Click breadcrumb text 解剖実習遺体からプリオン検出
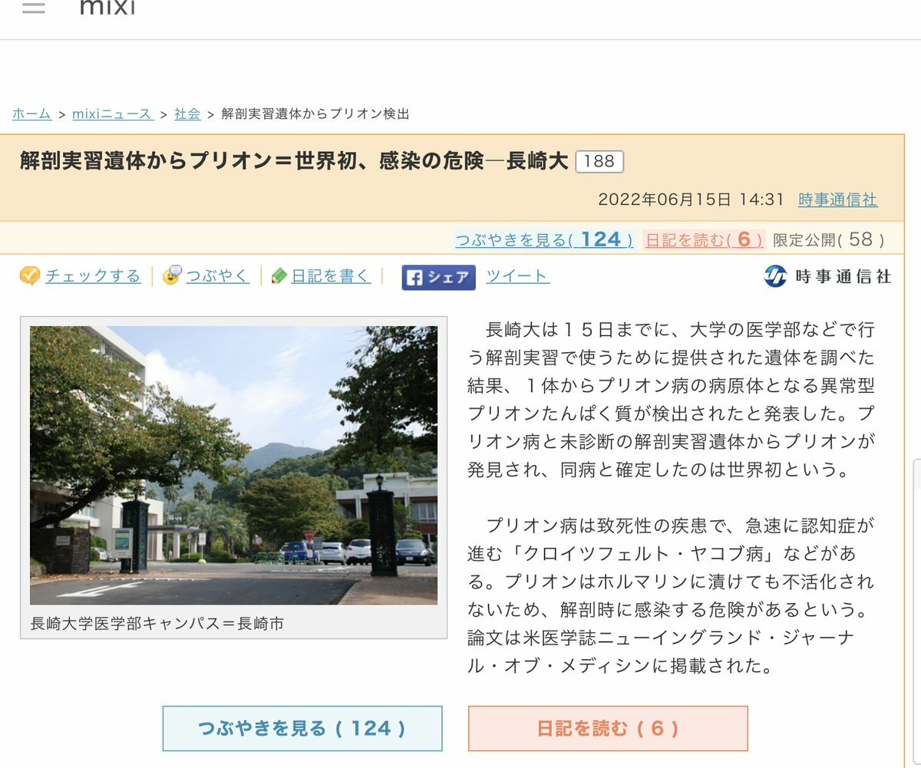Viewport: 921px width, 768px height. coord(315,114)
